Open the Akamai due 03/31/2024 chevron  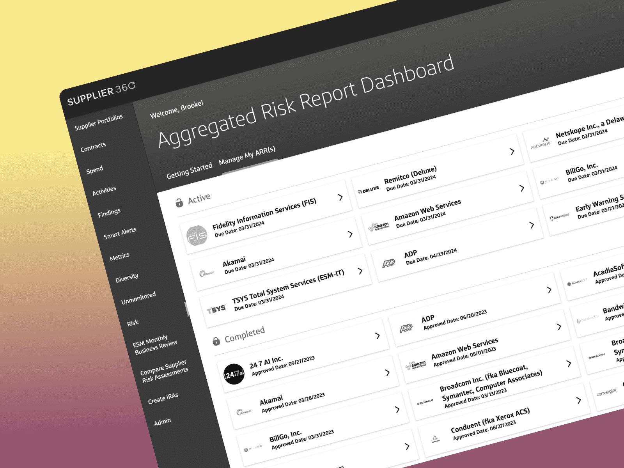click(x=350, y=234)
